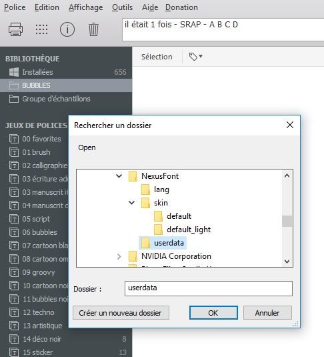The width and height of the screenshot is (324, 357).
Task: Expand the NVIDIA Corporation folder
Action: point(119,256)
